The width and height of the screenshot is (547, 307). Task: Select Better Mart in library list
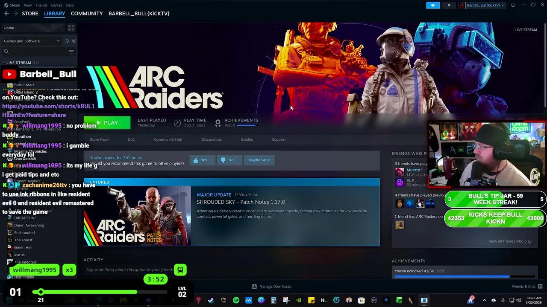click(x=24, y=85)
